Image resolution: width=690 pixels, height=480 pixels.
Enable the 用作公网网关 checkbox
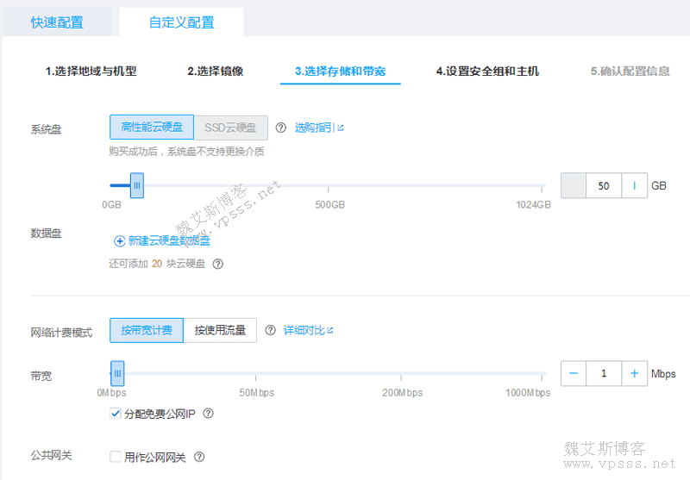click(116, 458)
